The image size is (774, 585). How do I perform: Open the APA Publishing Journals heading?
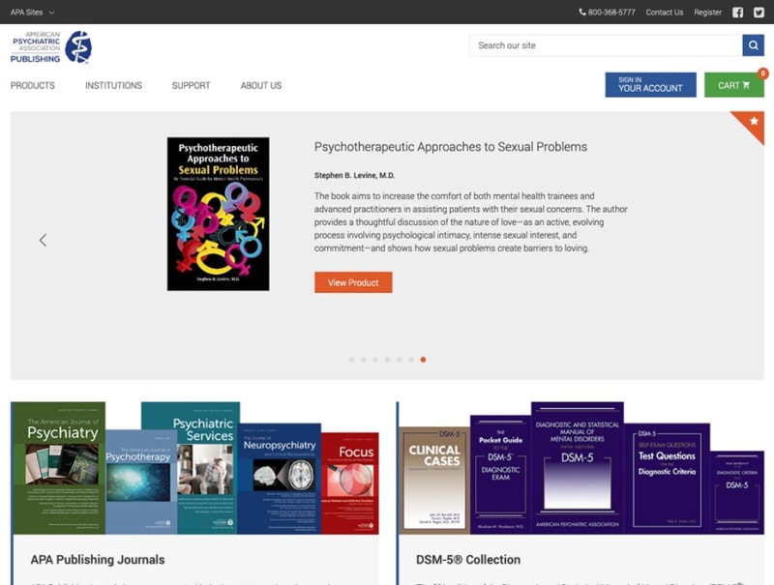coord(98,560)
